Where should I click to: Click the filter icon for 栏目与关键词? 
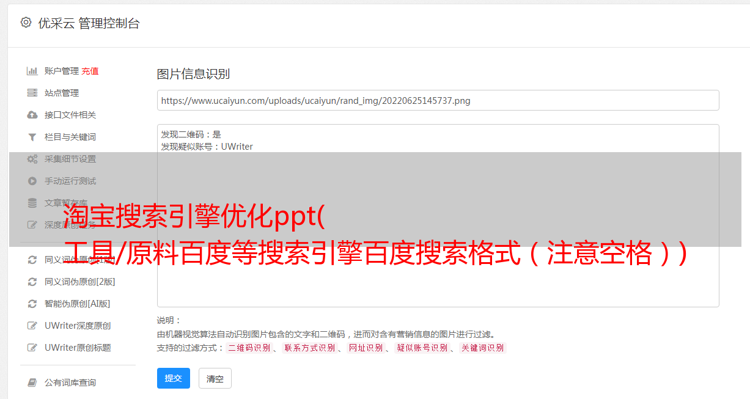tap(32, 137)
